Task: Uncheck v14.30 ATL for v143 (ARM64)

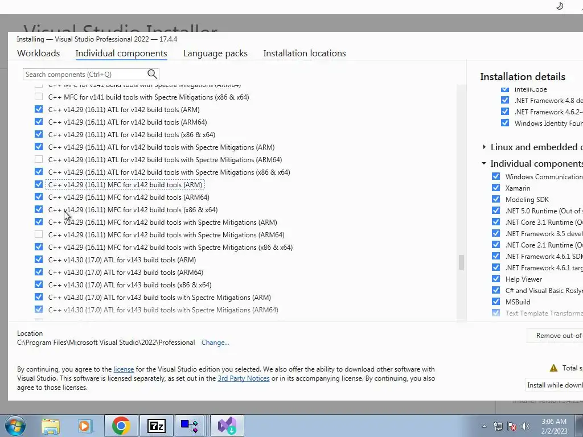Action: click(39, 271)
